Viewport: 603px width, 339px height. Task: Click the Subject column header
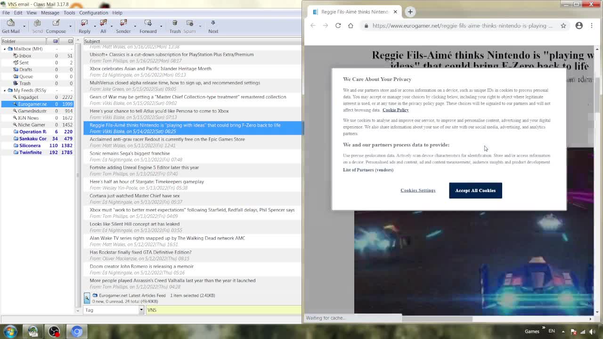[192, 41]
